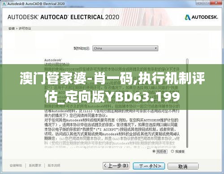This screenshot has width=224, height=174.
Task: Open the 系统要求 system requirements link
Action: pyautogui.click(x=35, y=165)
